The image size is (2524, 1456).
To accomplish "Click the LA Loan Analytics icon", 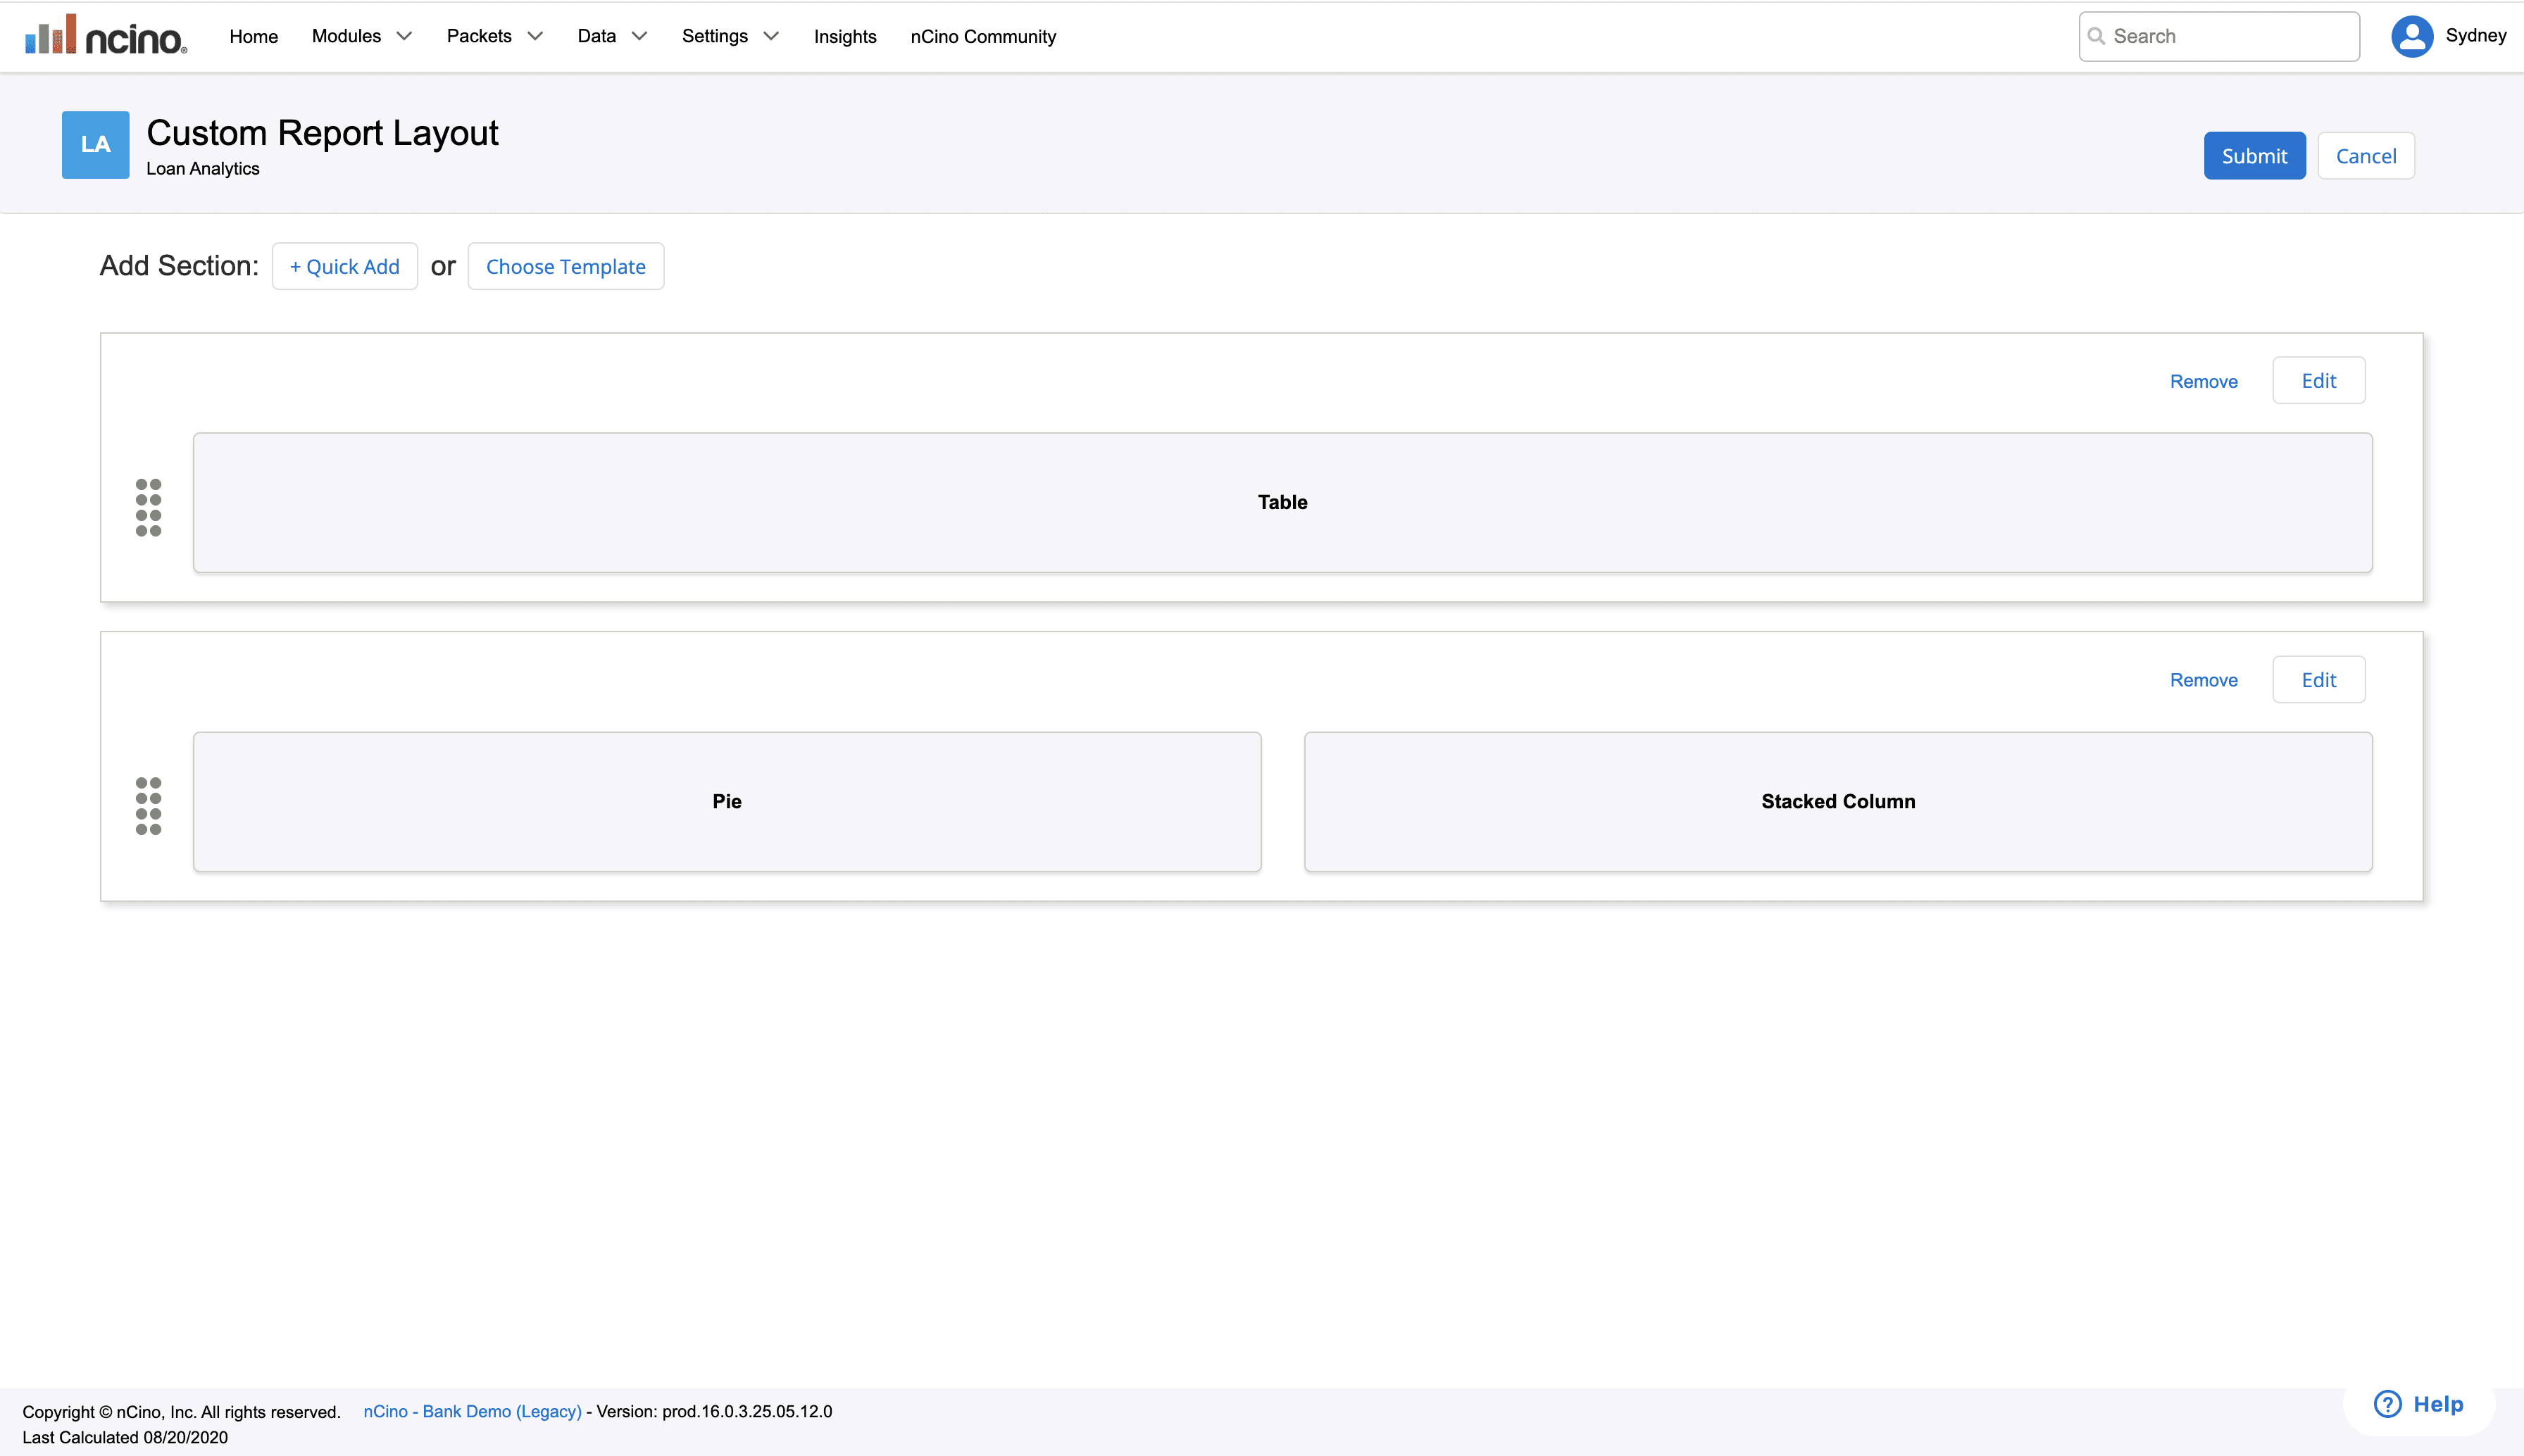I will pyautogui.click(x=95, y=145).
